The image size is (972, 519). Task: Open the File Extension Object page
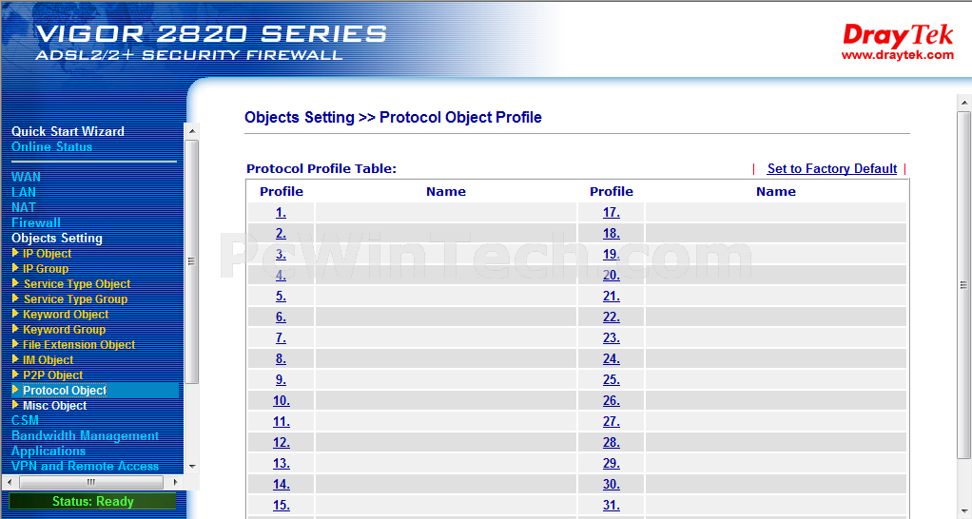(x=79, y=345)
